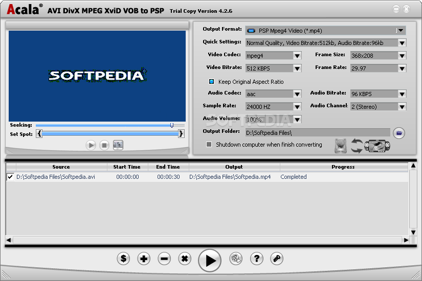
Task: Click the Output Folder path field
Action: [318, 132]
